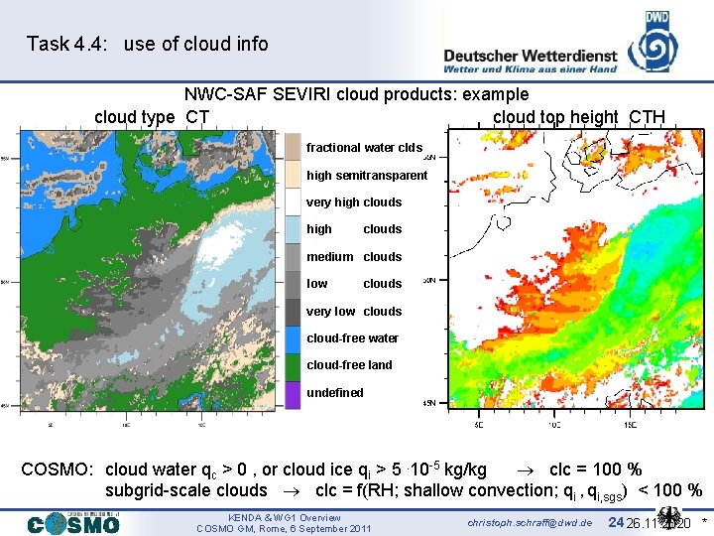Click the 'very high clouds' legend label
This screenshot has width=714, height=536.
pyautogui.click(x=354, y=202)
